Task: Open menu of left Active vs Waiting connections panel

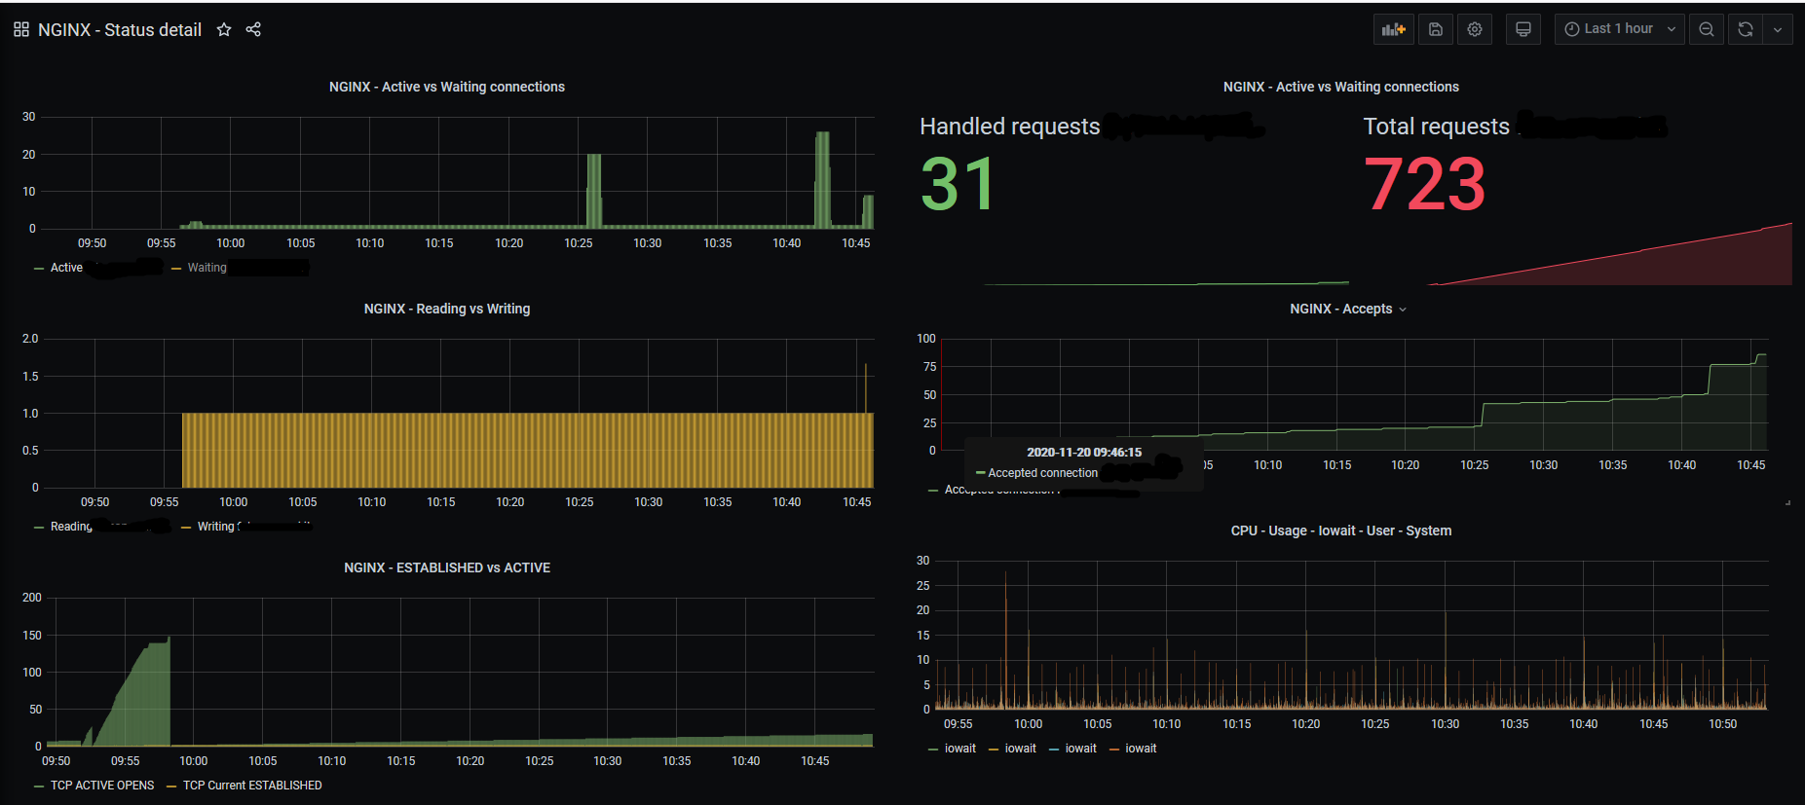Action: tap(447, 87)
